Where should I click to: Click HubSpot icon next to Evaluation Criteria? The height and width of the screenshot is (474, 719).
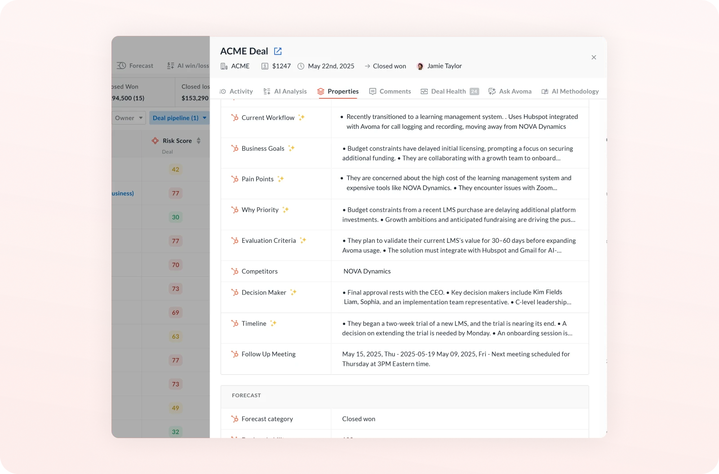[x=235, y=241]
